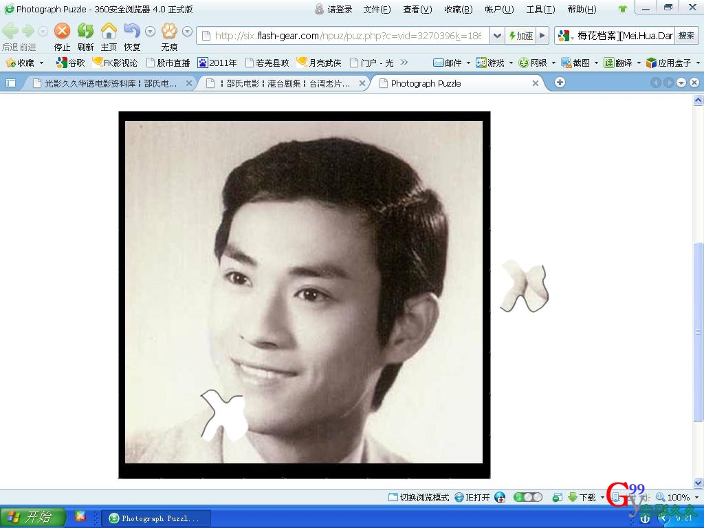This screenshot has height=528, width=704.
Task: Go to the Home page icon
Action: tap(109, 31)
